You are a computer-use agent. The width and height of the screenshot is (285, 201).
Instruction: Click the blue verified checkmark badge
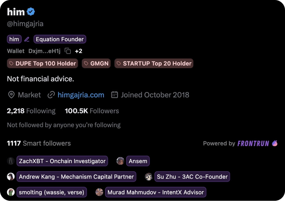[x=31, y=12]
